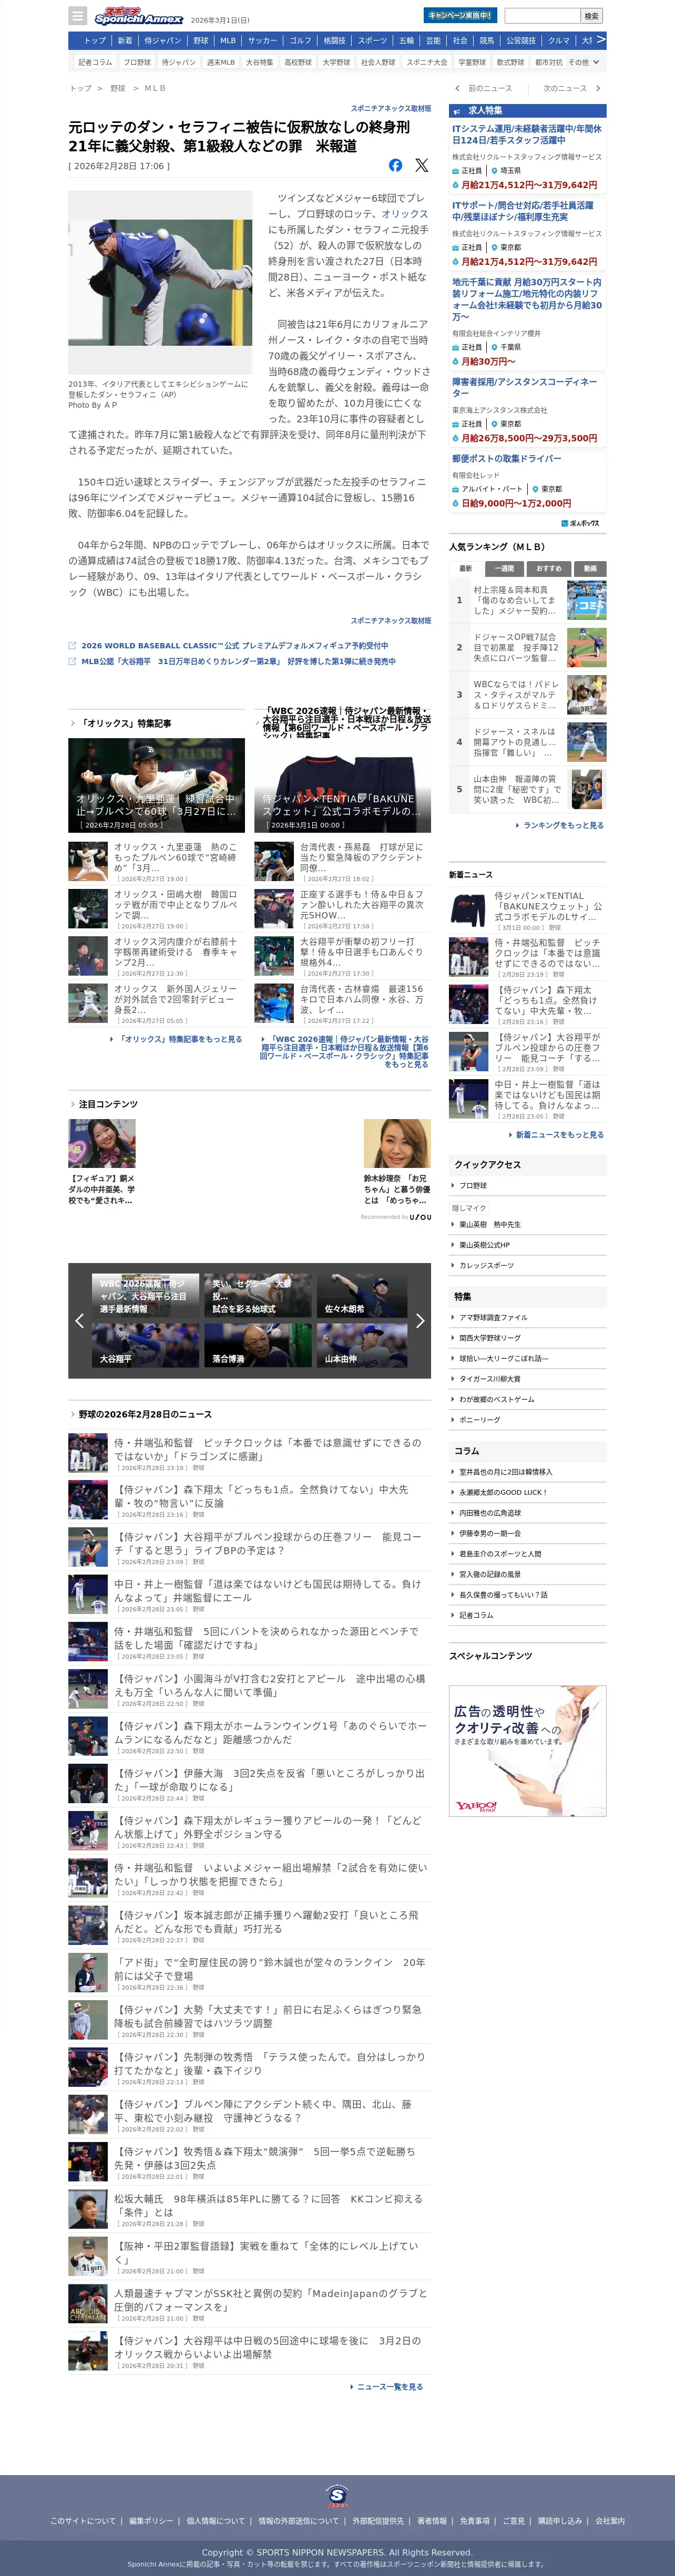The width and height of the screenshot is (675, 2576).
Task: Click the 検索 search button
Action: click(591, 16)
